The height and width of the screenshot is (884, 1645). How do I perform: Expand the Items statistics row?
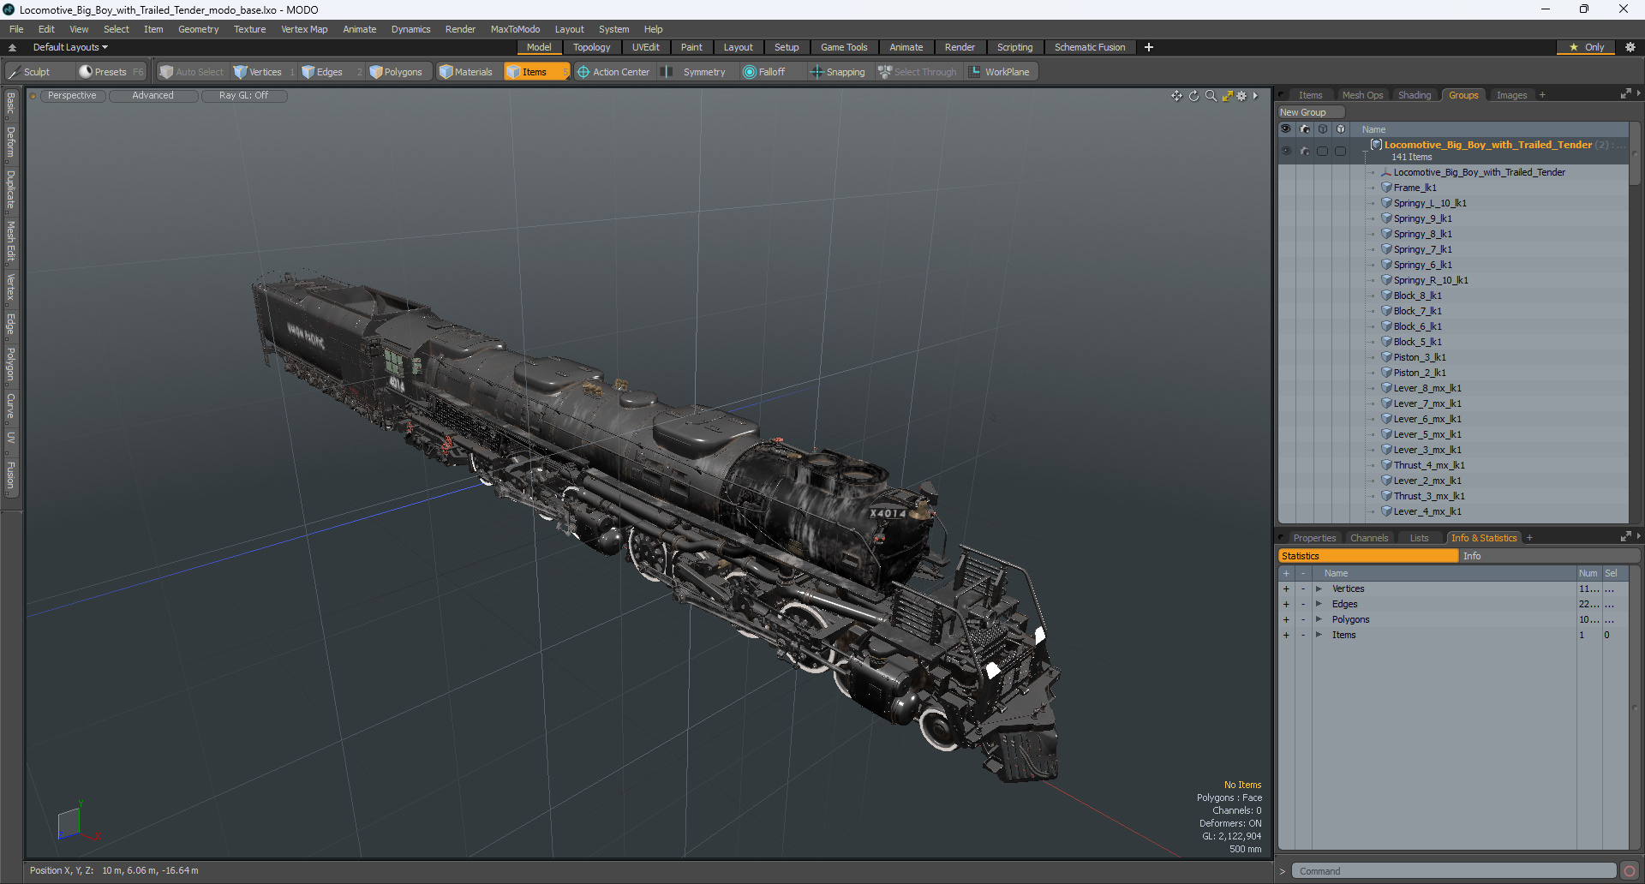click(x=1319, y=635)
